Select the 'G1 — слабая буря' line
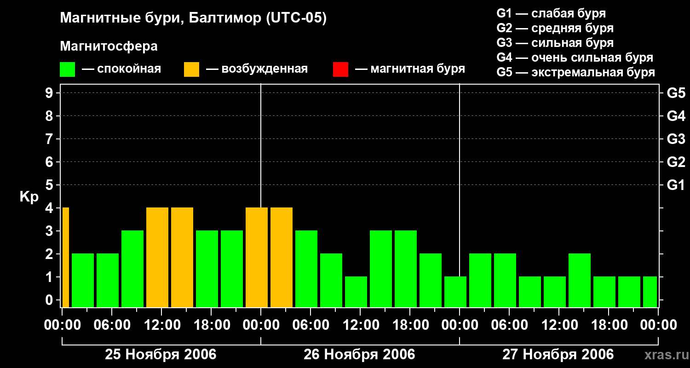Viewport: 690px width, 368px height. coord(551,14)
